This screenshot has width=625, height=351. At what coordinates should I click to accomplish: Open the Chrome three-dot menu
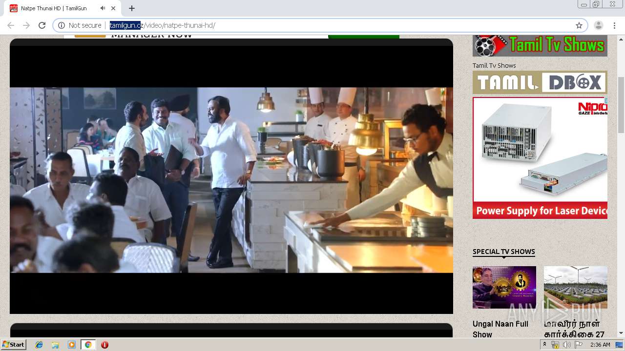pyautogui.click(x=614, y=25)
